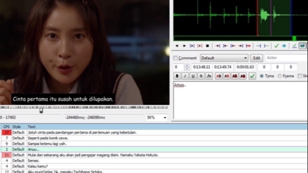Toggle underline formatting

point(193,76)
